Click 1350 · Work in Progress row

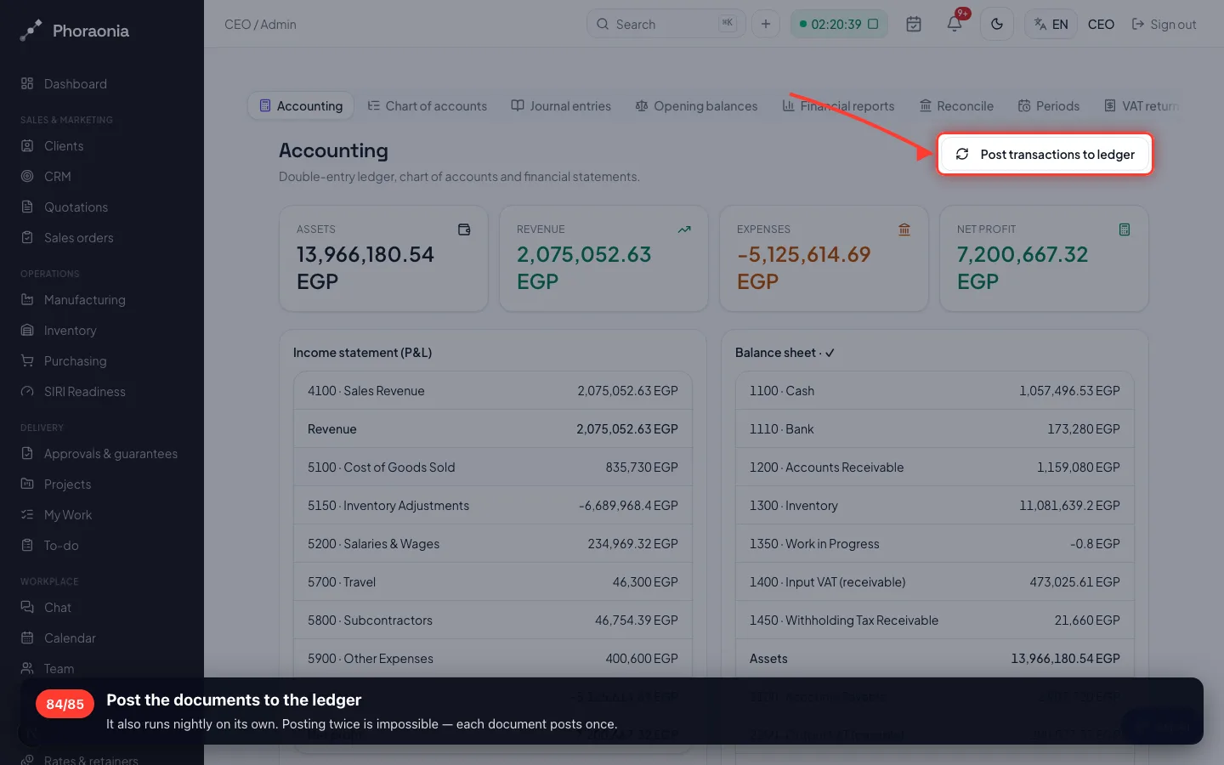(x=935, y=544)
